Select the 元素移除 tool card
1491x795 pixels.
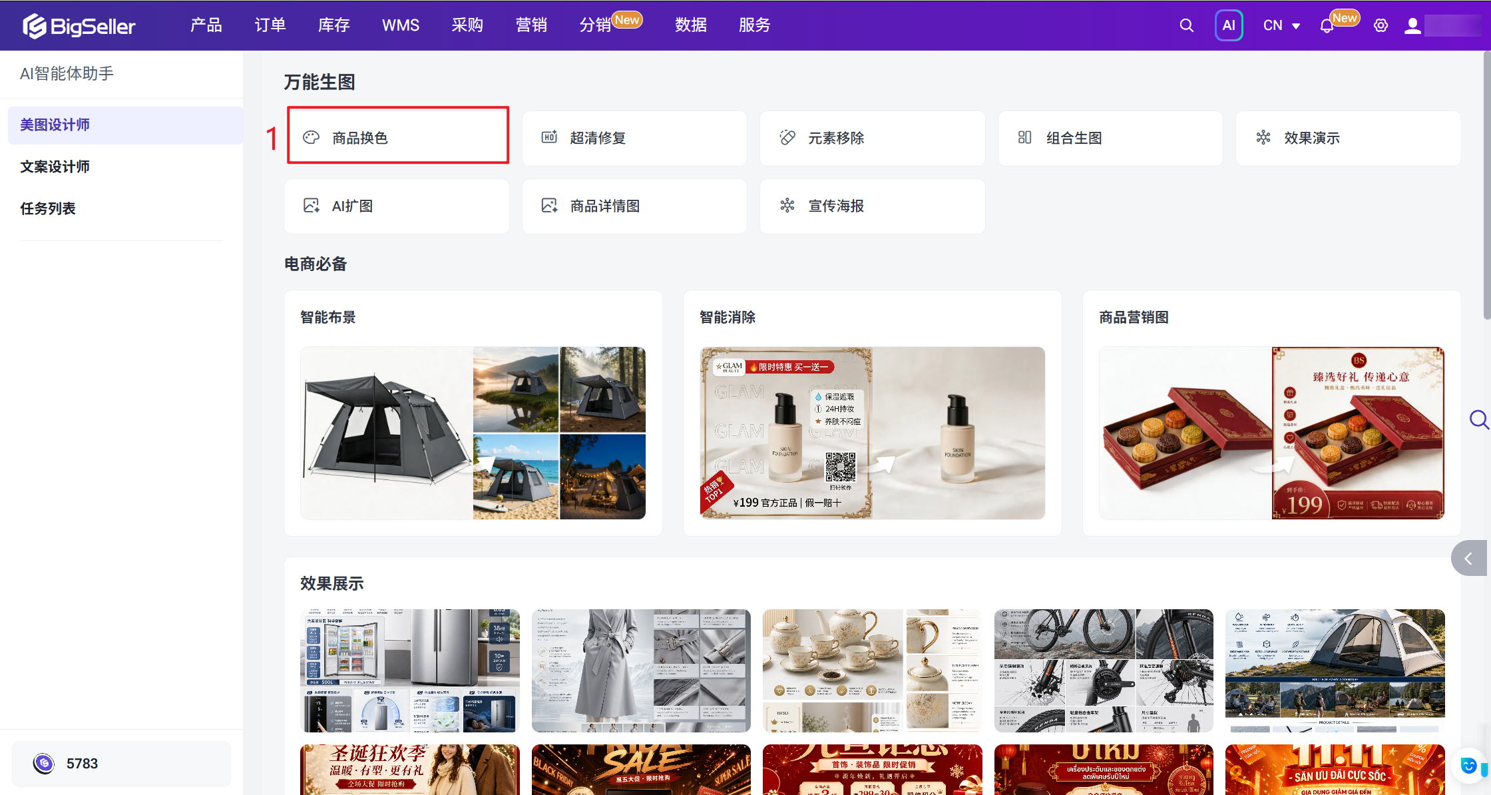pos(872,138)
